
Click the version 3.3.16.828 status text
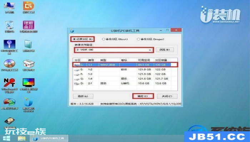pyautogui.click(x=82, y=104)
